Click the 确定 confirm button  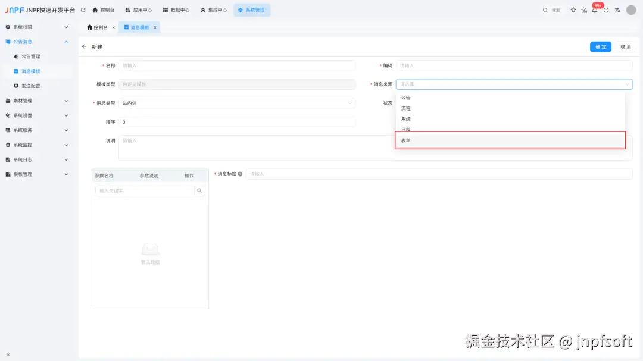600,46
